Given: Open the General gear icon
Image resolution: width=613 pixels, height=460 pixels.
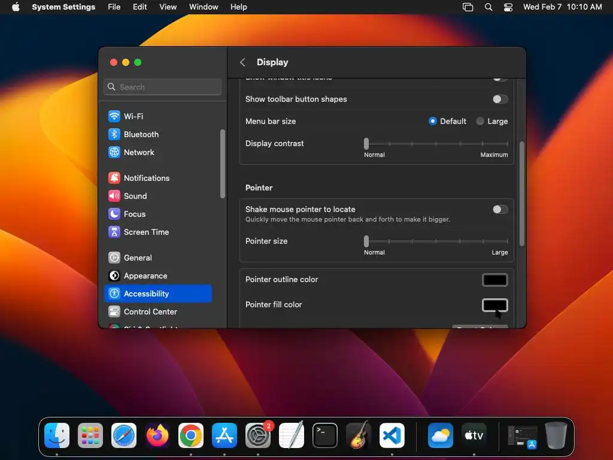Looking at the screenshot, I should coord(114,258).
